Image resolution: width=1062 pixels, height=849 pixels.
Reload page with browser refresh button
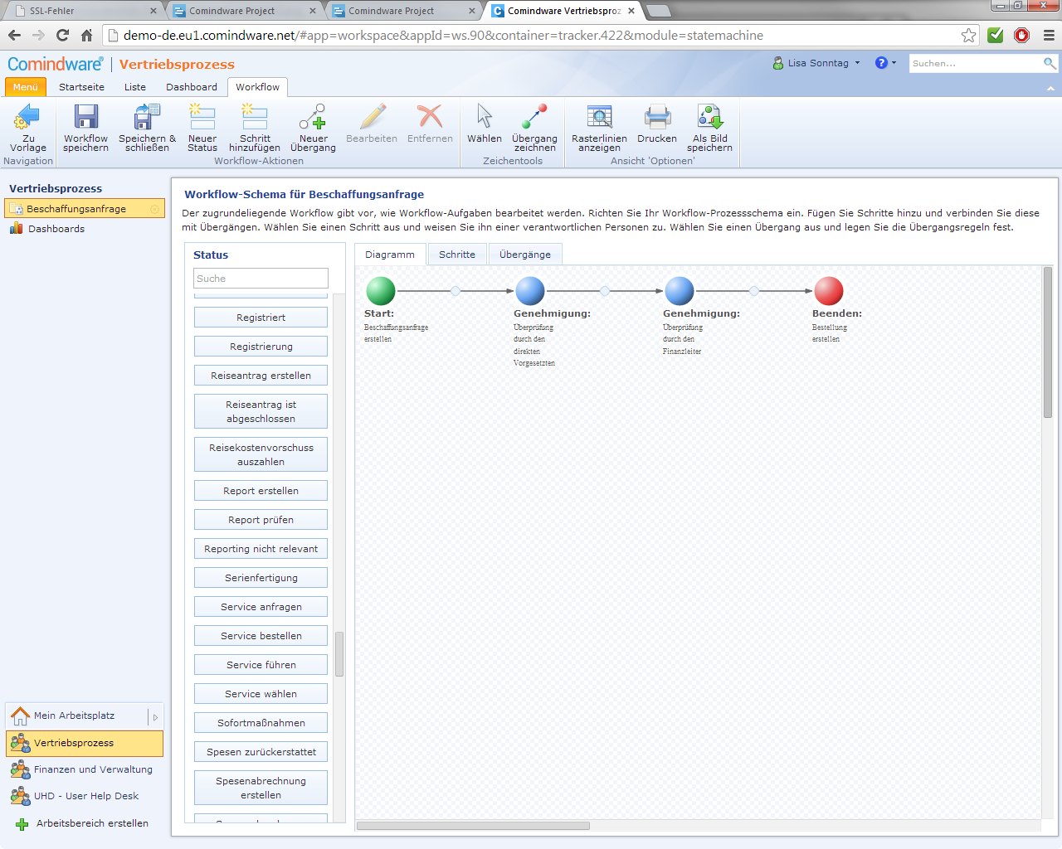[x=62, y=35]
